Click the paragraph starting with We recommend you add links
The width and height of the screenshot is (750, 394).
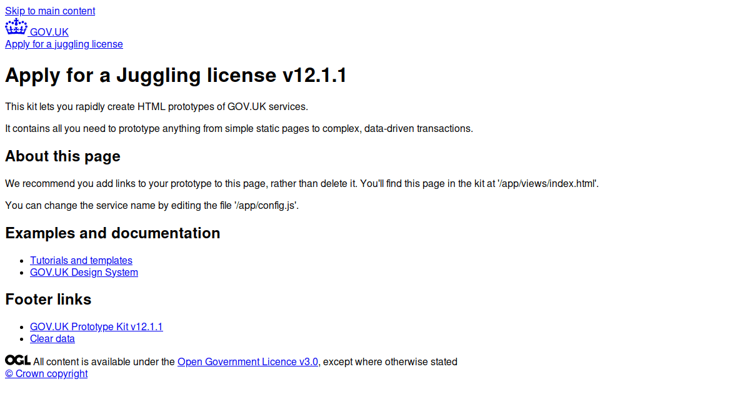[x=302, y=183]
